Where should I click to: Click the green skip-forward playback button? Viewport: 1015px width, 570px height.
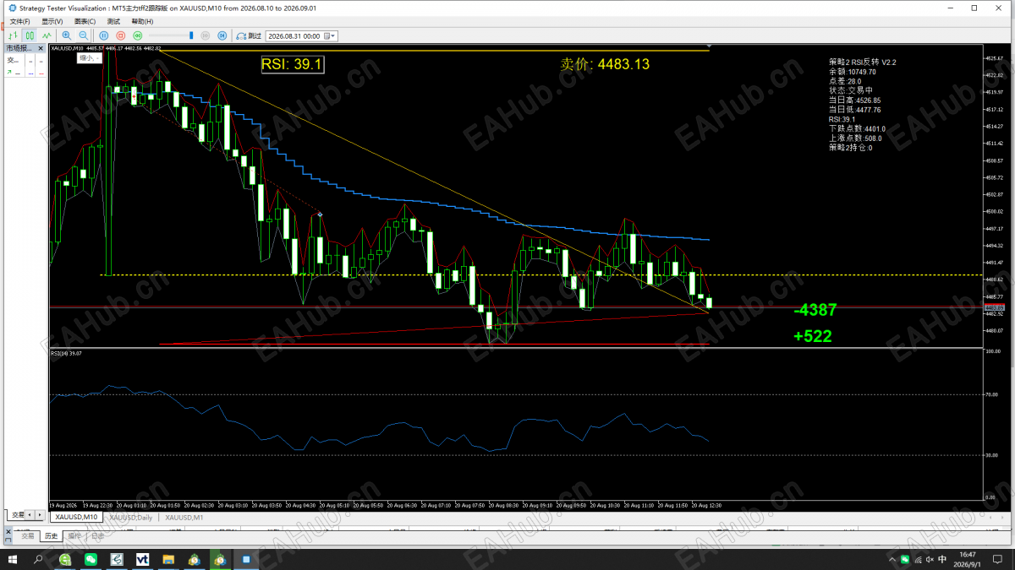[137, 35]
